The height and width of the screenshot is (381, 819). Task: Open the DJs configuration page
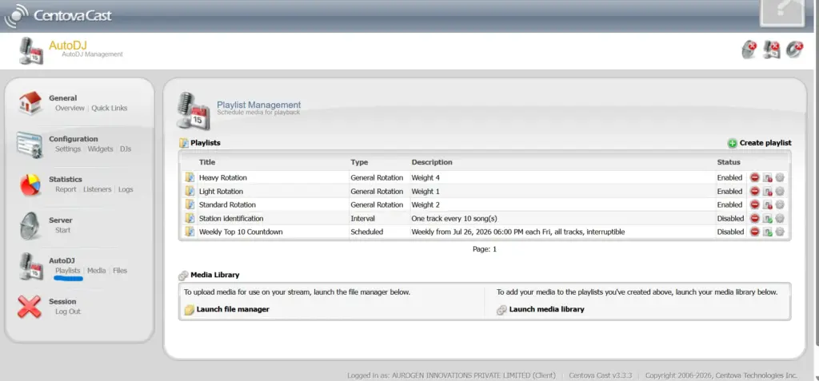(126, 149)
